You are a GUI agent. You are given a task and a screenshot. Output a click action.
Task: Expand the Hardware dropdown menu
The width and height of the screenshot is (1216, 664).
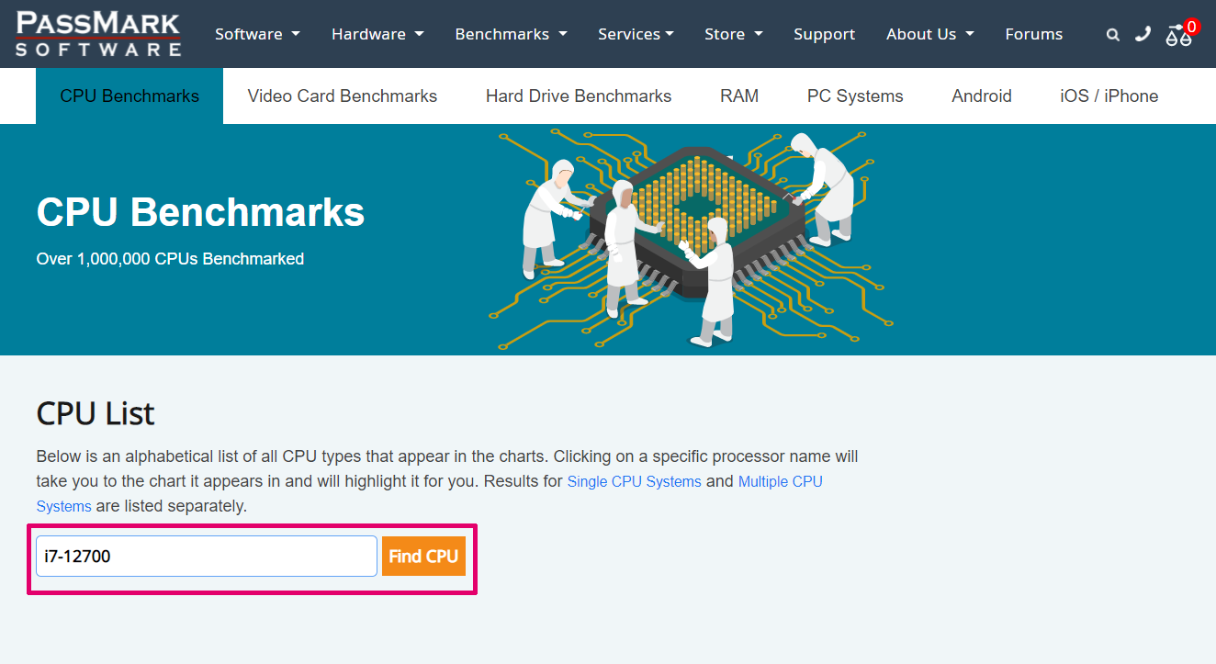tap(377, 34)
